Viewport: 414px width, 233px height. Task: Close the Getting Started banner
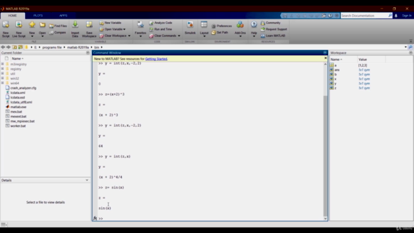[325, 58]
